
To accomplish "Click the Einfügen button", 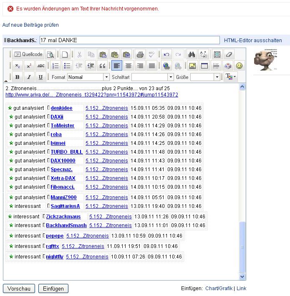I will tap(53, 288).
